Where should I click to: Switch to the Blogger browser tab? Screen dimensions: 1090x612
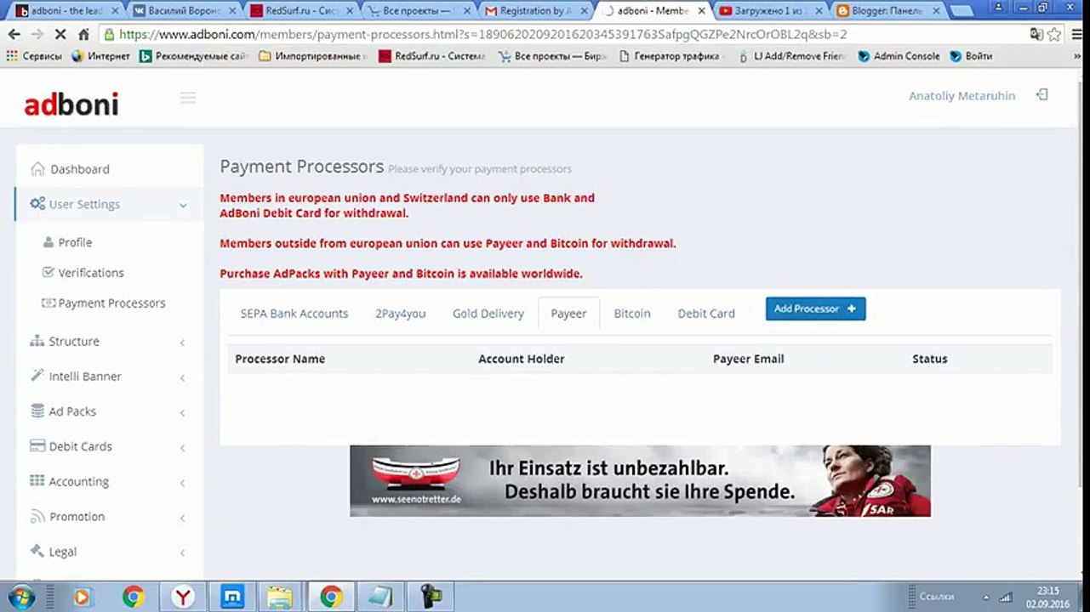pyautogui.click(x=887, y=11)
